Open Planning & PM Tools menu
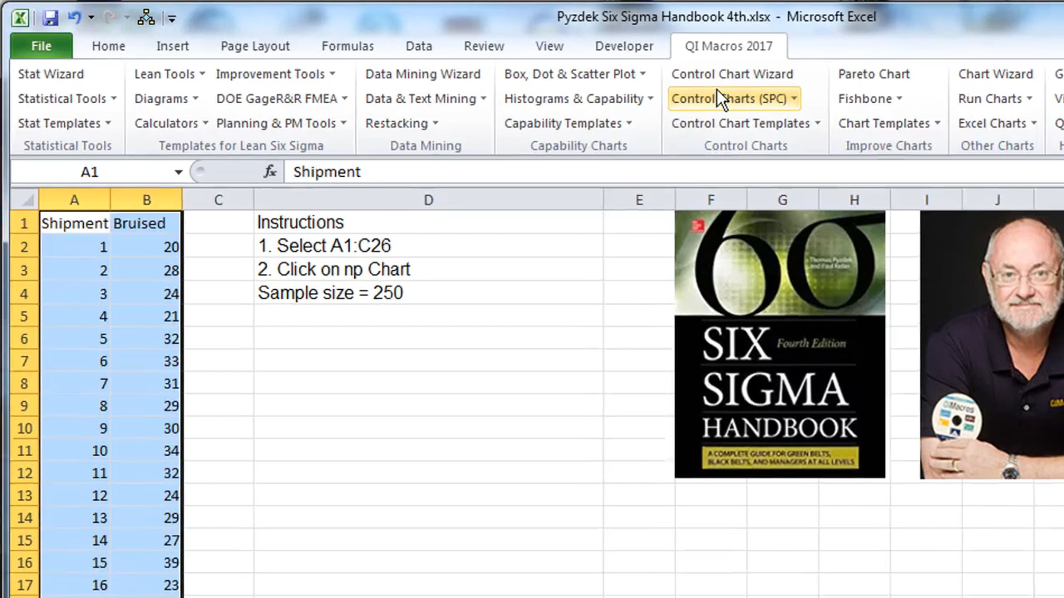 [x=281, y=123]
